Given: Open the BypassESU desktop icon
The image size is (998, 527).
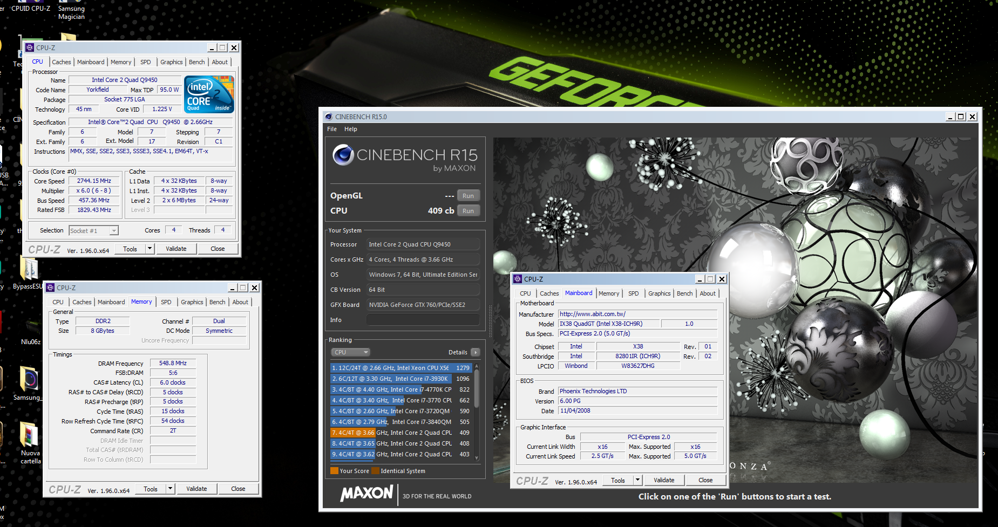Looking at the screenshot, I should coord(28,273).
